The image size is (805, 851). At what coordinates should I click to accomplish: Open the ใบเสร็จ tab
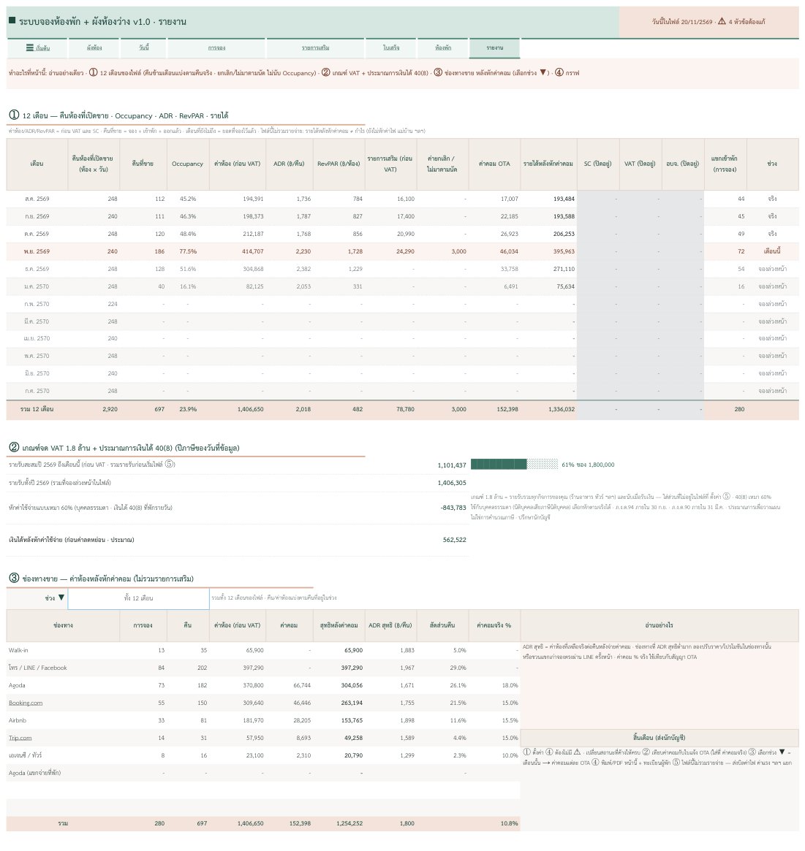pos(391,47)
